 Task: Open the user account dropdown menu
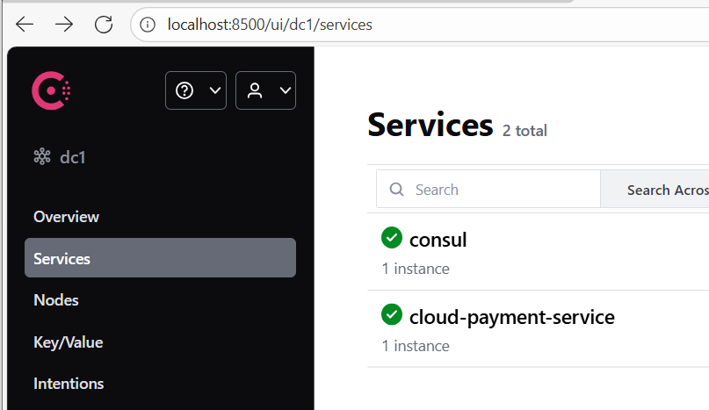point(266,90)
